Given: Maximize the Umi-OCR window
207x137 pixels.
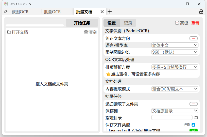Looking at the screenshot, I should pos(187,4).
